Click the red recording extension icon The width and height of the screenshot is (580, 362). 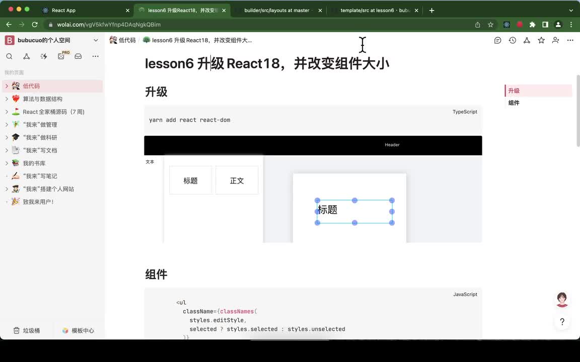tap(520, 24)
